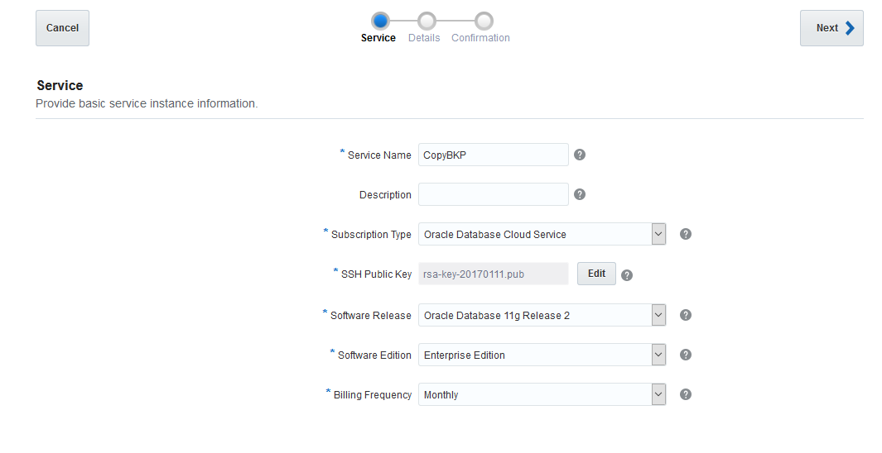Image resolution: width=882 pixels, height=453 pixels.
Task: Open help for Billing Frequency
Action: (x=686, y=394)
